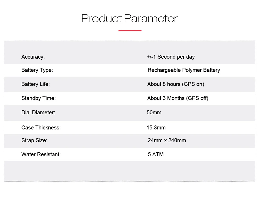Select the Battery Life label

point(36,84)
